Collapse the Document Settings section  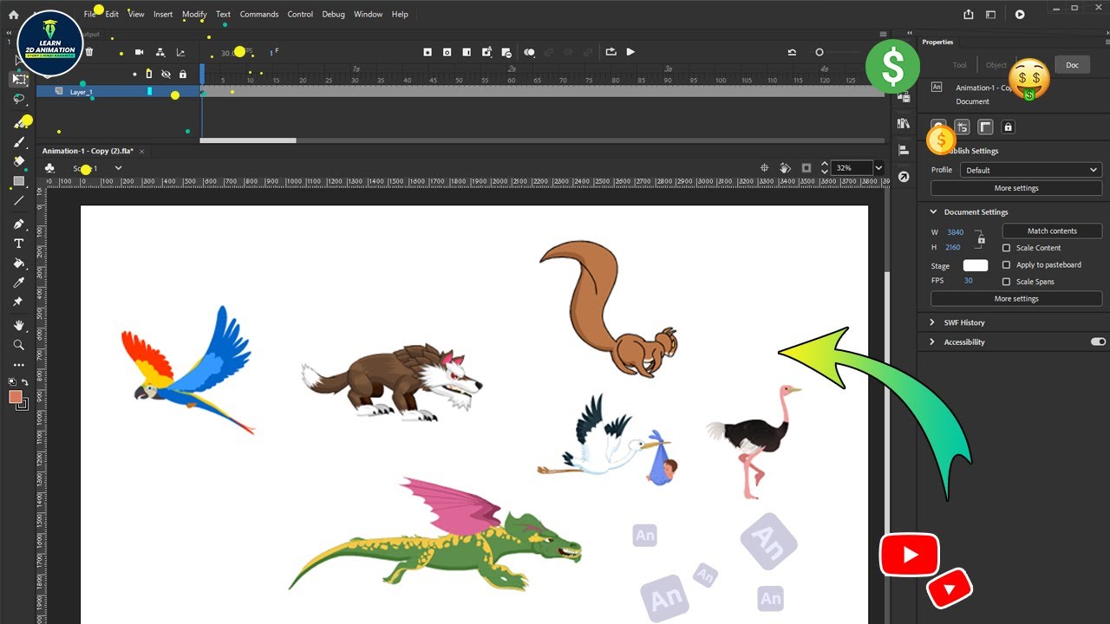[934, 211]
